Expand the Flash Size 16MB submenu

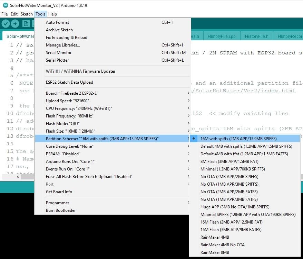112,131
